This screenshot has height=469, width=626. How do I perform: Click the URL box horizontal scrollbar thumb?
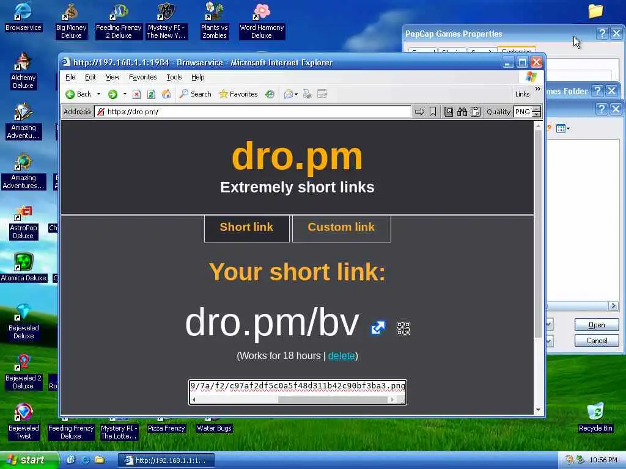pos(333,399)
